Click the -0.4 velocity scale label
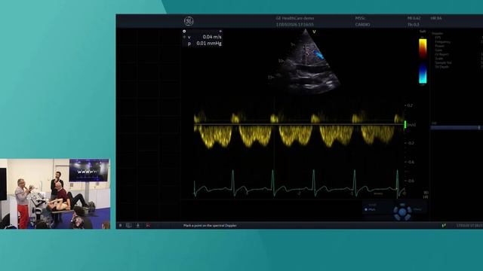483x271 pixels. point(411,162)
